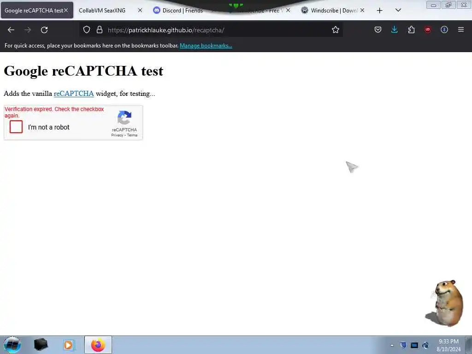
Task: Select the Google reCAPTCHA test tab
Action: tap(34, 11)
